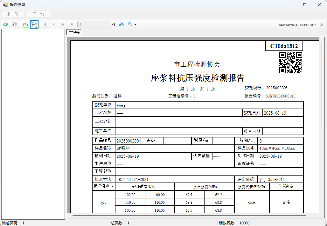The height and width of the screenshot is (226, 327).
Task: Toggle the parameter panel button
Action: tap(25, 24)
